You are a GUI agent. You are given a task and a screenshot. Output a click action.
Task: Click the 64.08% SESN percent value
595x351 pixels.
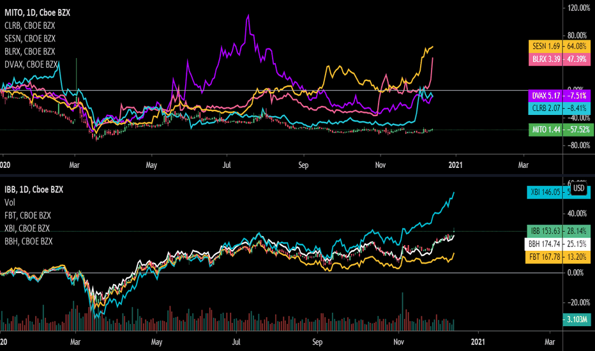[576, 47]
